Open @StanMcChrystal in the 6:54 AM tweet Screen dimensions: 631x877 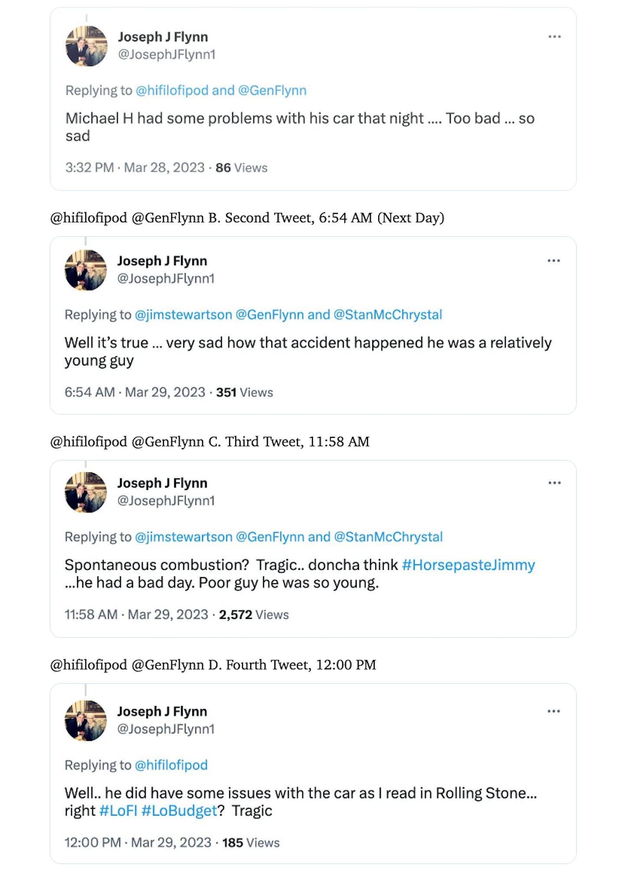click(x=388, y=315)
